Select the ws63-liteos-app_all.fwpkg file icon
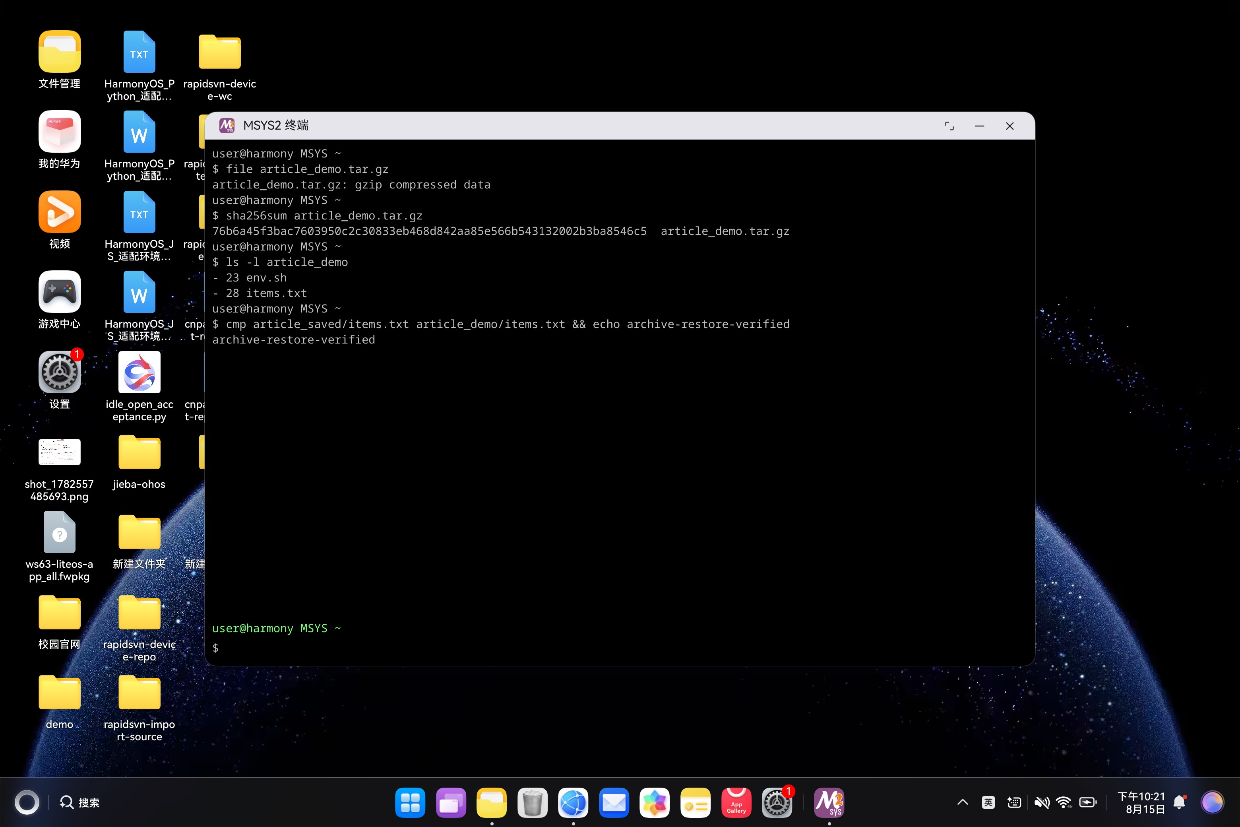Viewport: 1240px width, 827px height. tap(60, 532)
